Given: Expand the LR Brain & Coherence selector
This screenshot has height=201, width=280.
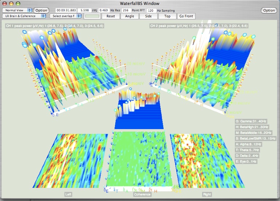Looking at the screenshot, I should (x=24, y=16).
